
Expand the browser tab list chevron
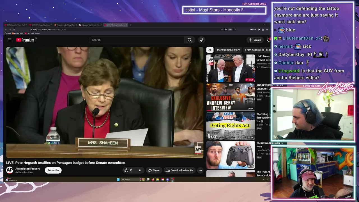[265, 25]
